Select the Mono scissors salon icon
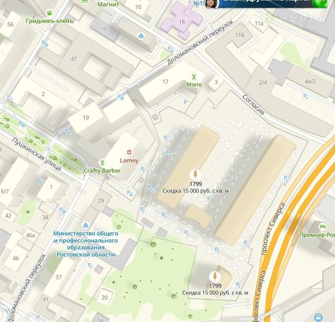The height and width of the screenshot is (322, 335). [194, 77]
